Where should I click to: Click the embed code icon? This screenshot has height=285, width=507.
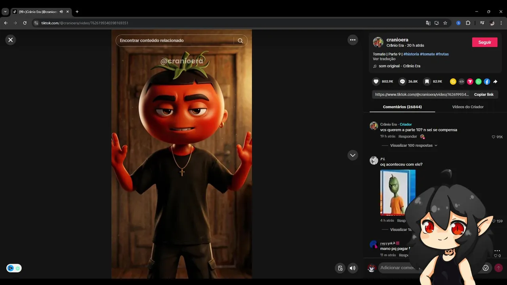point(461,82)
